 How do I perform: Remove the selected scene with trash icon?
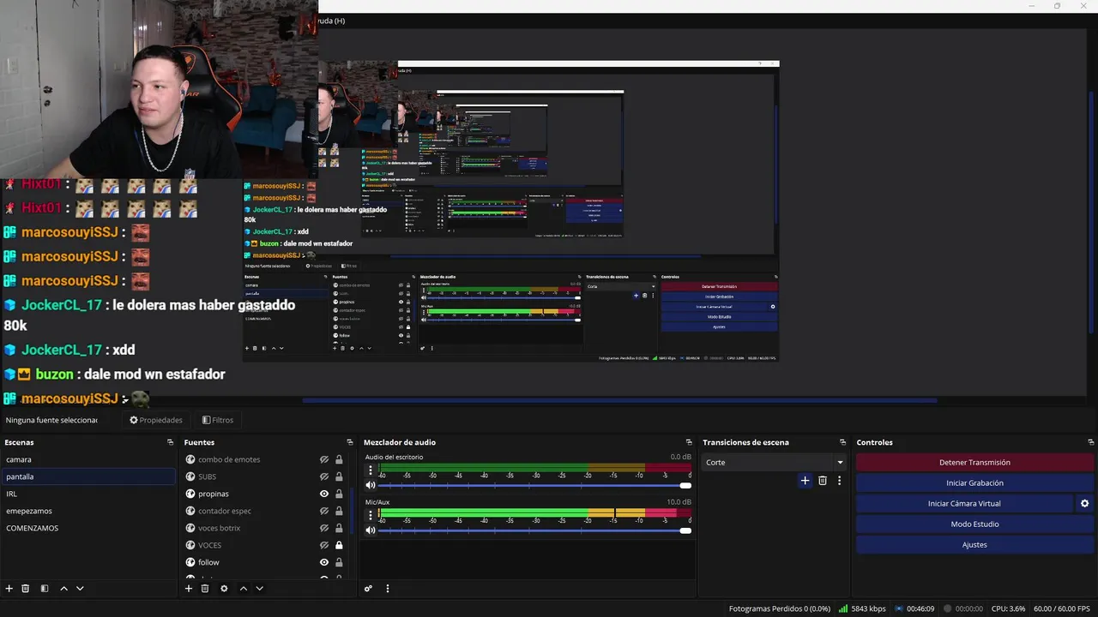pos(26,589)
